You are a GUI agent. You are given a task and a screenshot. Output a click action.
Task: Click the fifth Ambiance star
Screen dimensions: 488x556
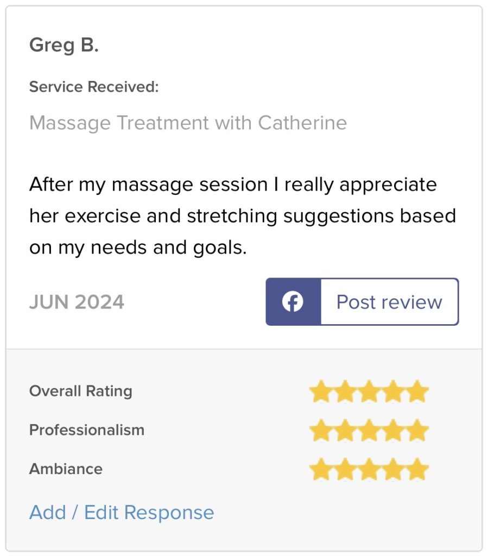417,470
